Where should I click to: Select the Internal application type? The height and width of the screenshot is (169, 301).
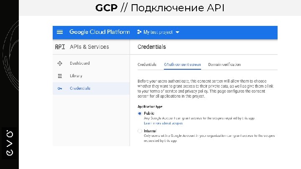pyautogui.click(x=140, y=131)
